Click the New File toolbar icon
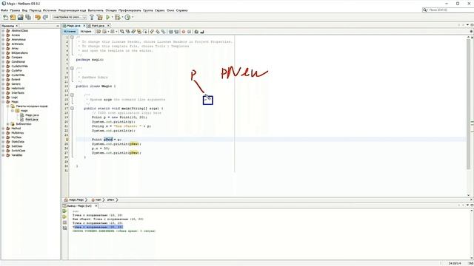 click(x=5, y=17)
